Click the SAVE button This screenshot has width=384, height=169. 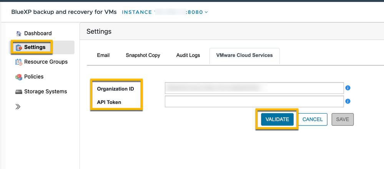tap(342, 119)
